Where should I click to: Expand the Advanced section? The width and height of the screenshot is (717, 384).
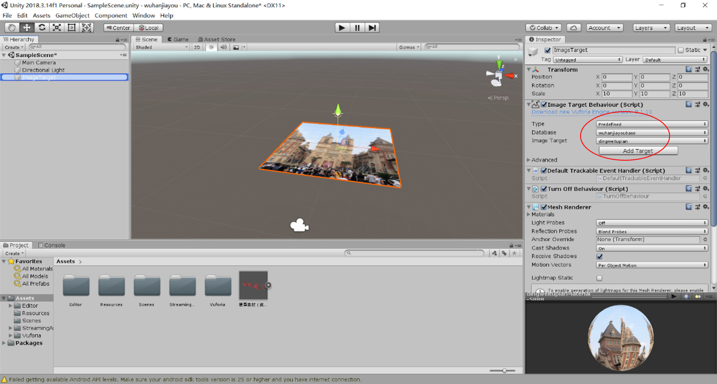pos(529,160)
